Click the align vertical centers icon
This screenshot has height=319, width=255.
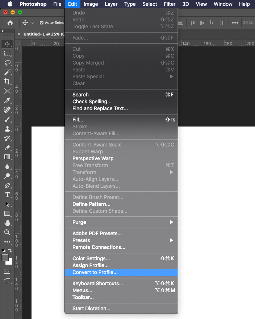coord(202,23)
